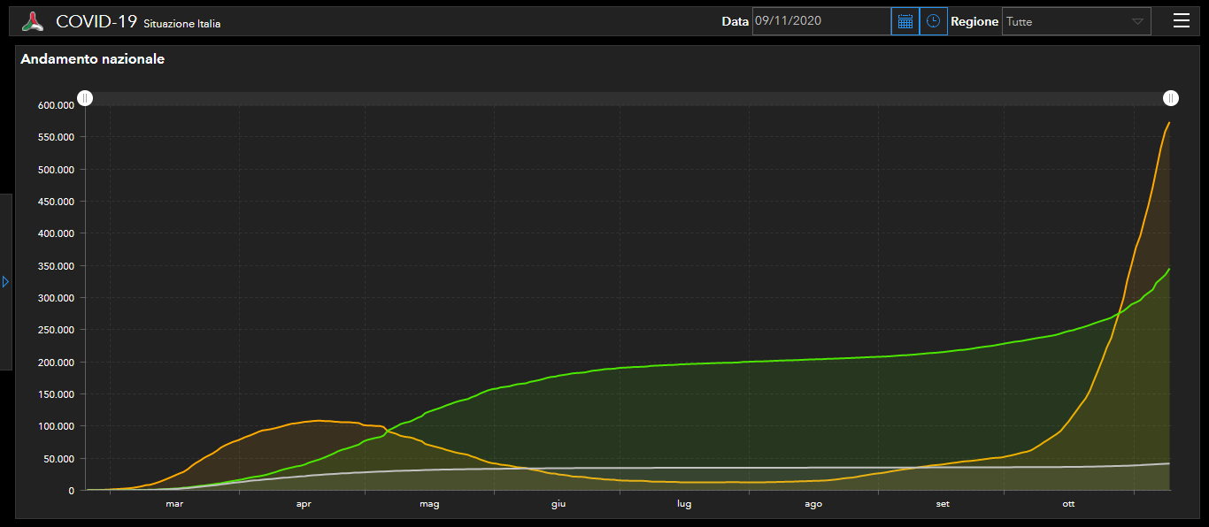Click the 600.000 y-axis label
1209x527 pixels.
click(x=55, y=105)
